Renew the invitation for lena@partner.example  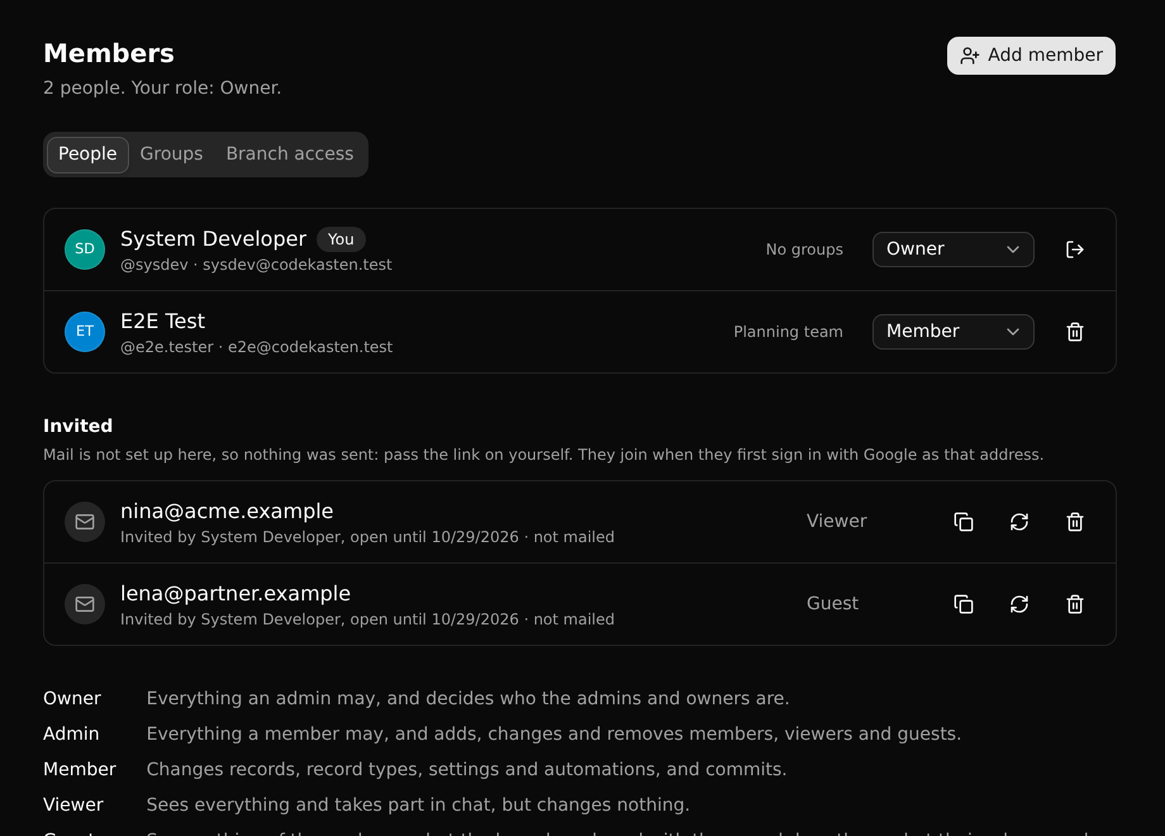click(1019, 604)
